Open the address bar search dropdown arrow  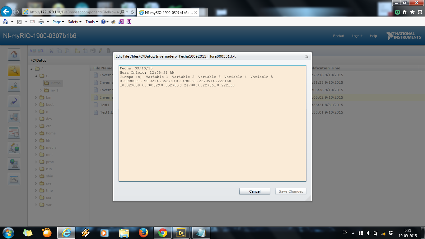pyautogui.click(x=127, y=12)
